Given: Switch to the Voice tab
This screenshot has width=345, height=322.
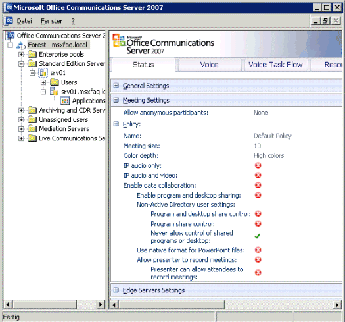Looking at the screenshot, I should tap(209, 65).
